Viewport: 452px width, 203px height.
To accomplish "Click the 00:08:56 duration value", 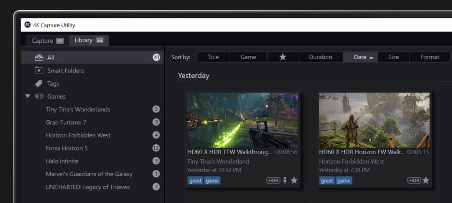I will point(286,152).
